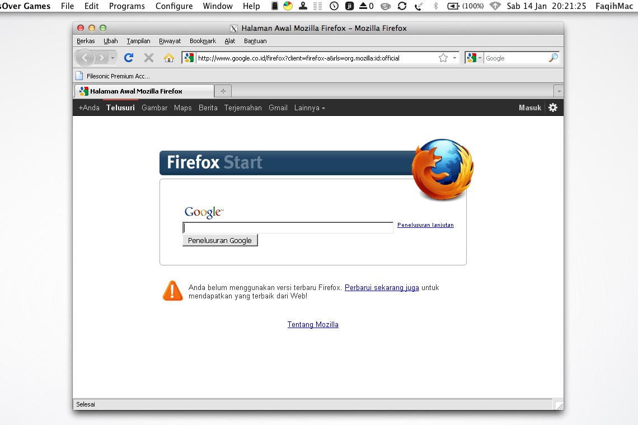Screen dimensions: 638x425
Task: Click the Selesai status bar text
Action: (86, 404)
